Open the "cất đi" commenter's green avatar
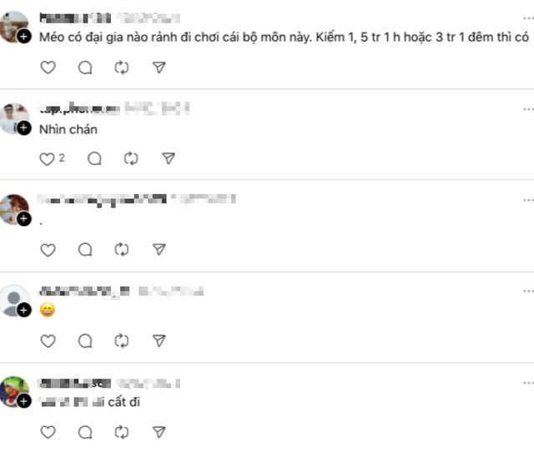 click(x=13, y=391)
